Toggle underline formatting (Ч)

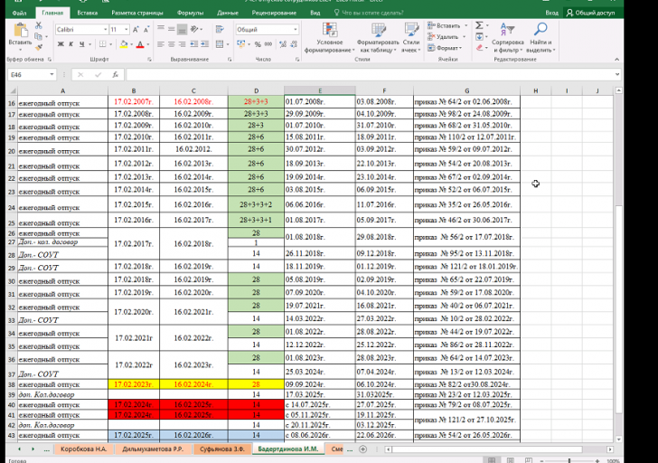82,44
